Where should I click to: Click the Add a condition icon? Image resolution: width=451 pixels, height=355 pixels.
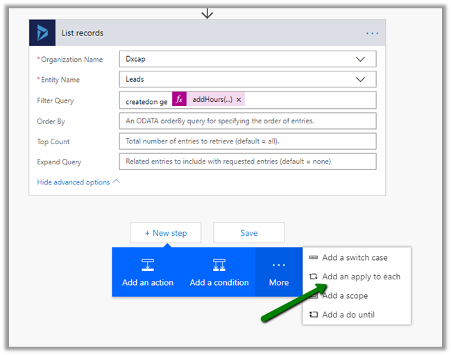pos(219,265)
